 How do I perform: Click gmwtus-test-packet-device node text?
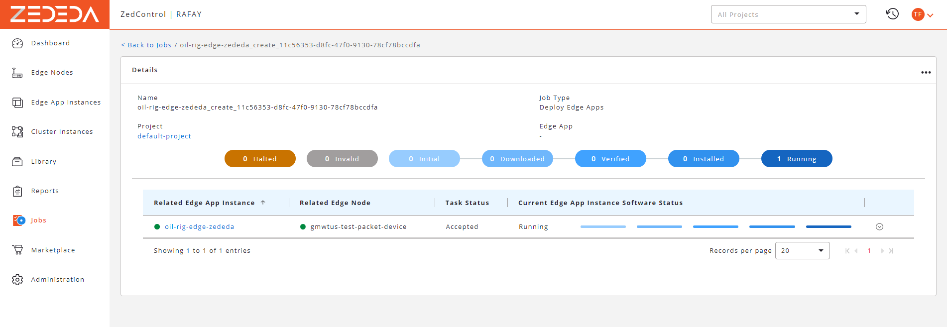click(x=358, y=227)
